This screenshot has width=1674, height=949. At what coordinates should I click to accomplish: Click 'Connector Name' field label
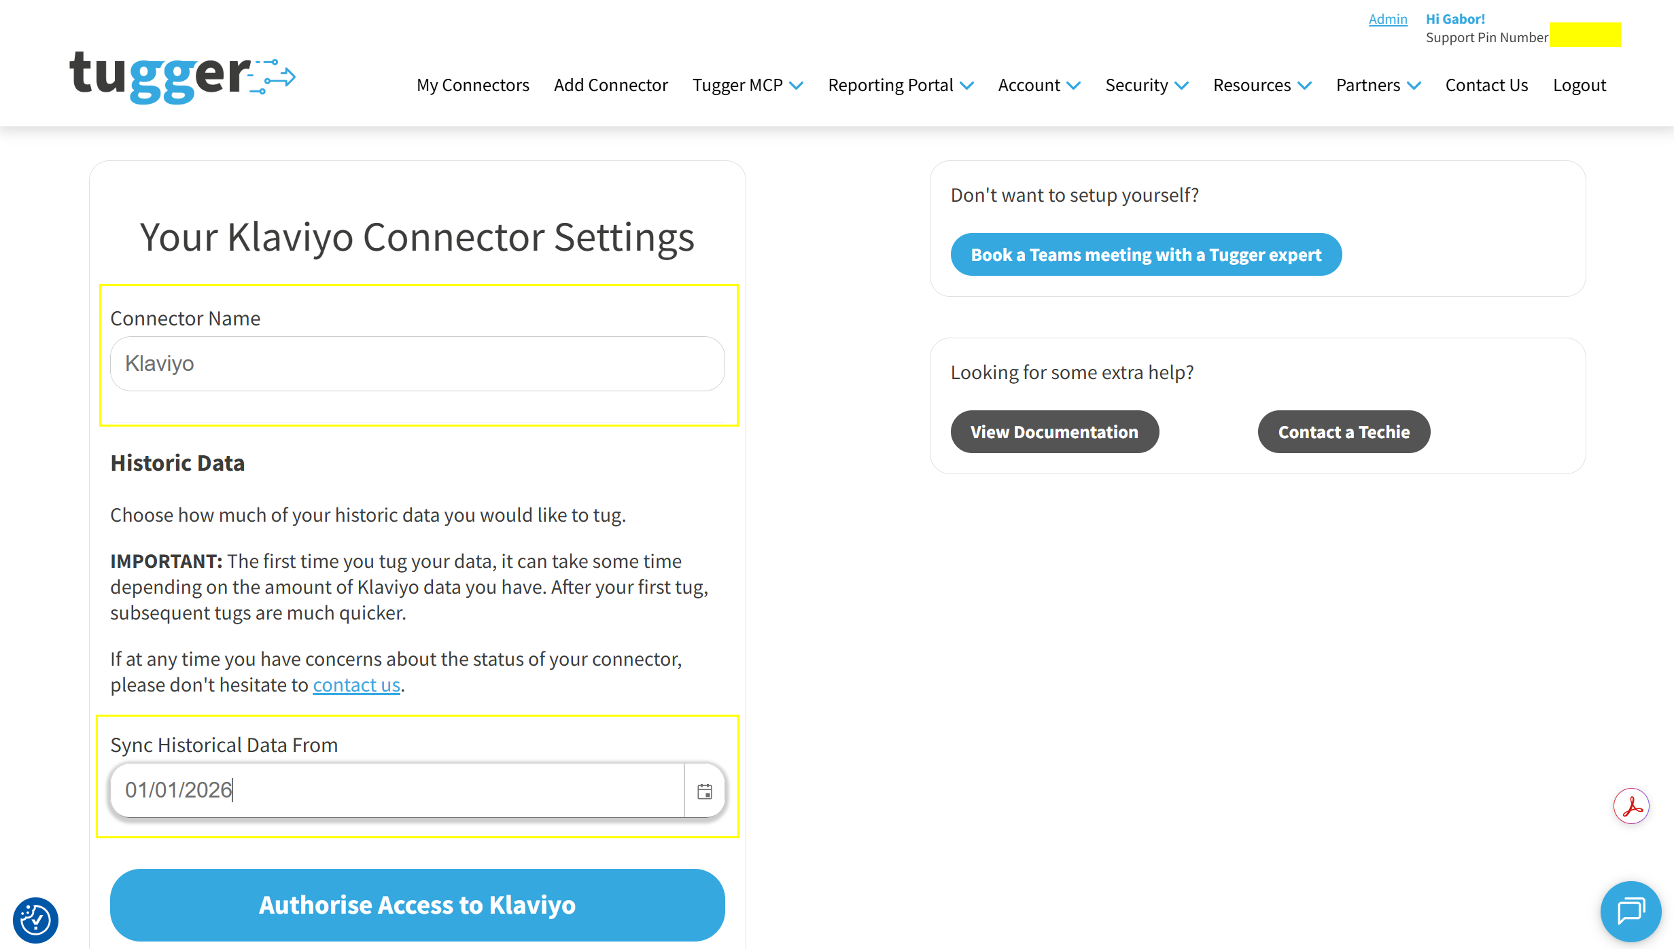186,318
